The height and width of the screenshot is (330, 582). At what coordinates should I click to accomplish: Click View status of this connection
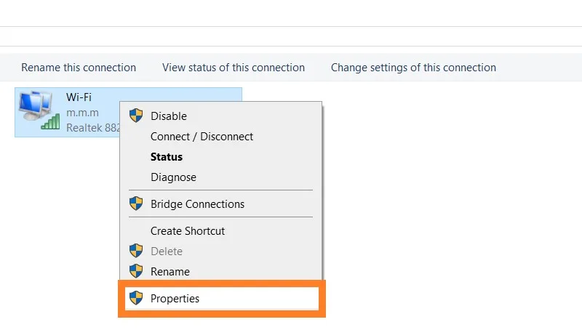click(x=234, y=68)
